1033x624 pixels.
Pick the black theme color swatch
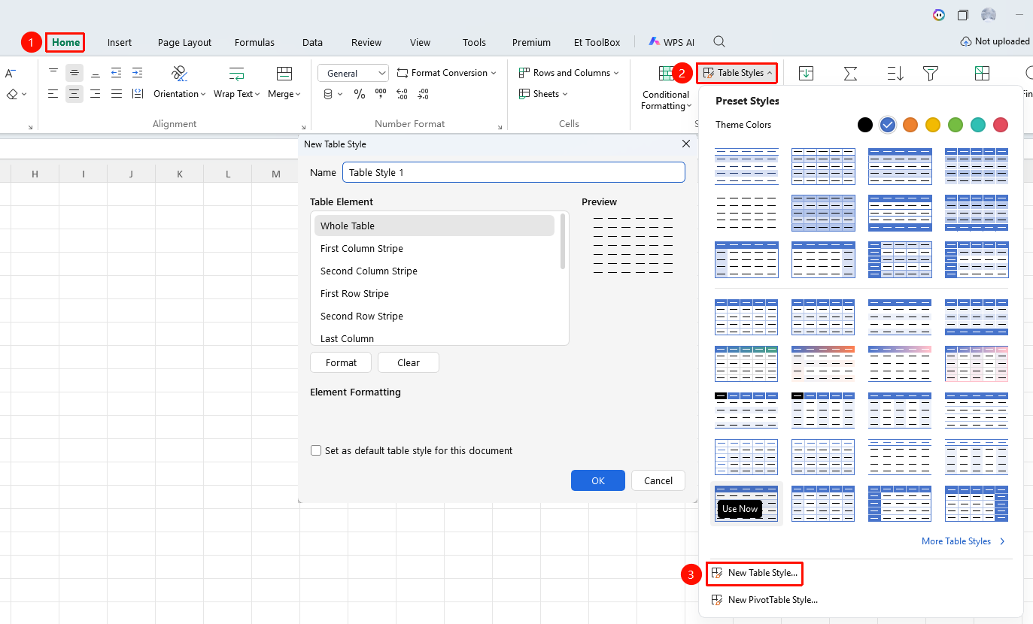865,125
